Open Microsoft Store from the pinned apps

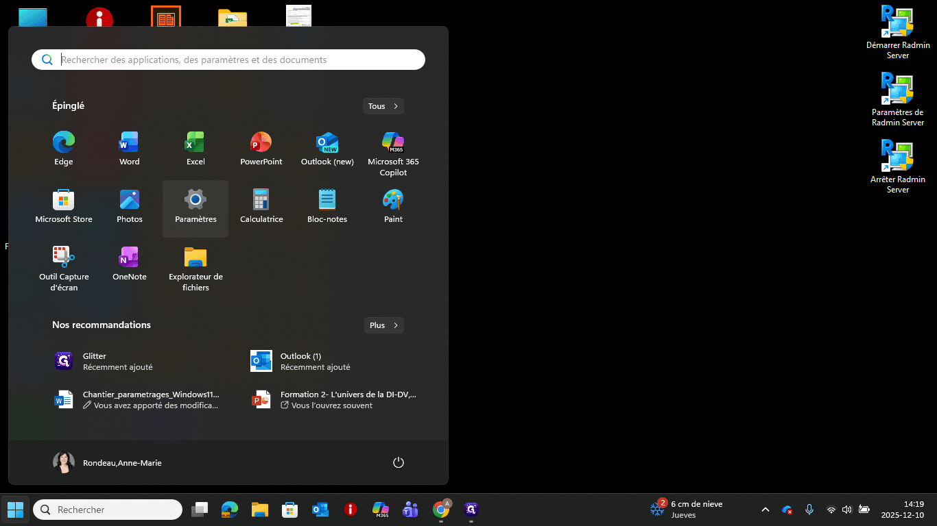(64, 207)
